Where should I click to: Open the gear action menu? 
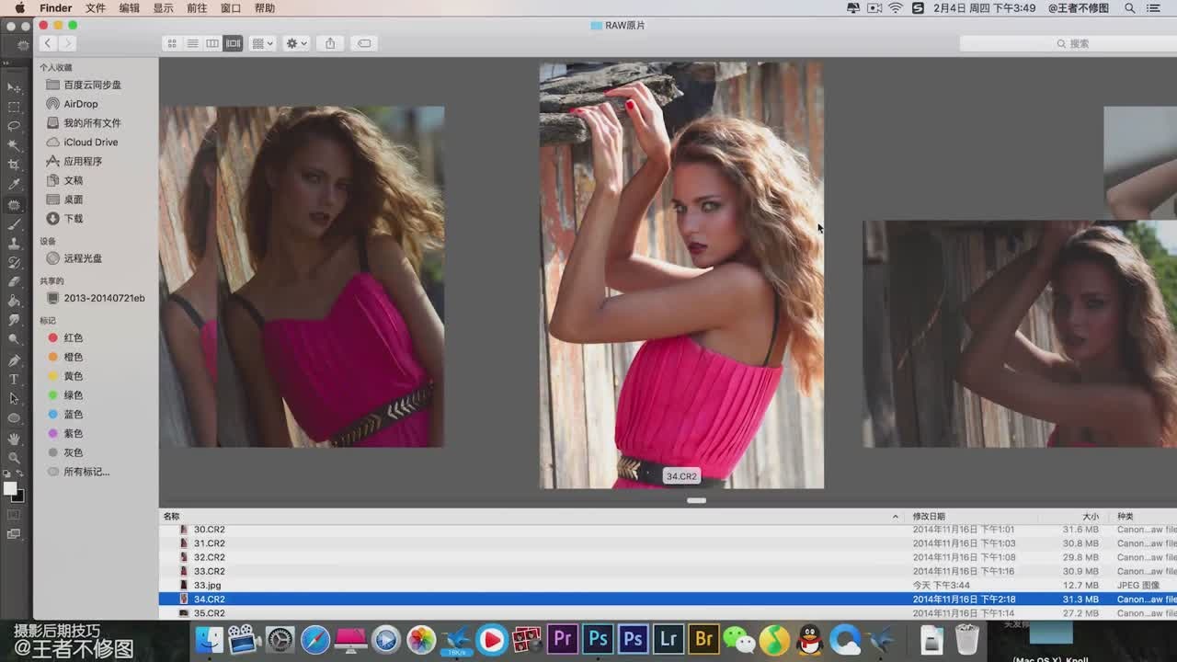(296, 43)
